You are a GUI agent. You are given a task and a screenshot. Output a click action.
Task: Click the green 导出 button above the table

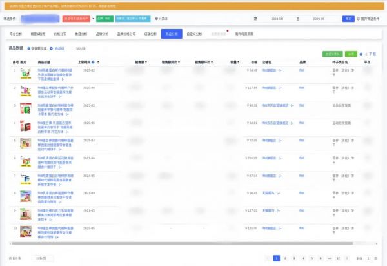tap(351, 54)
